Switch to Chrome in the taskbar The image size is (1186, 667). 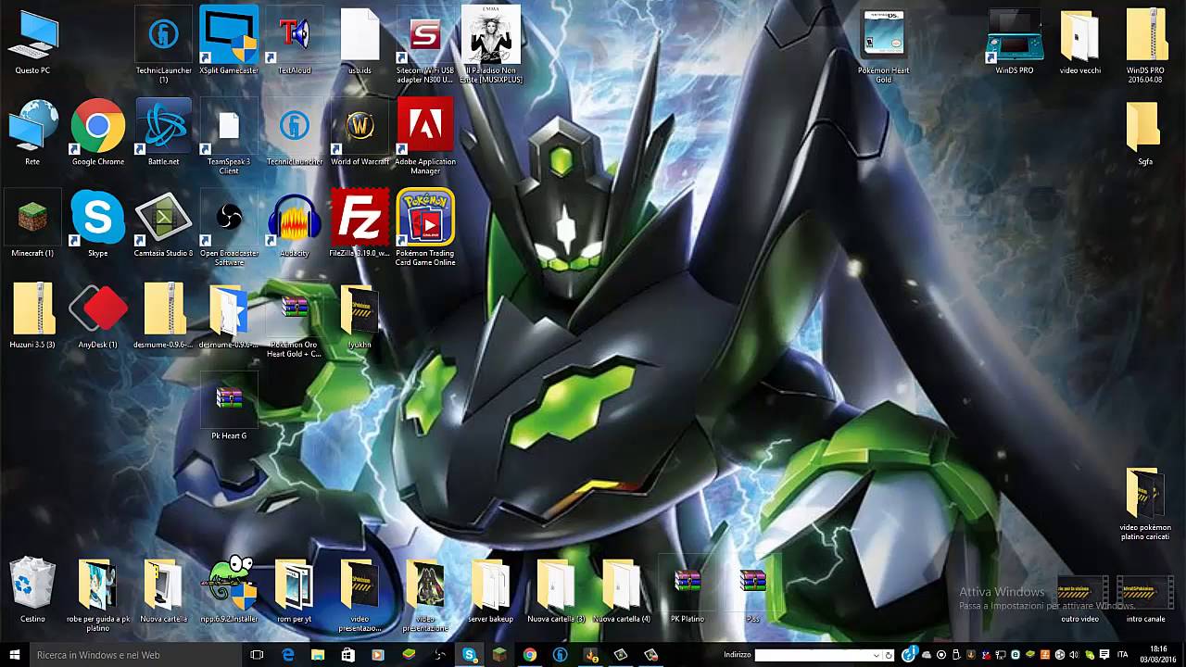(529, 655)
